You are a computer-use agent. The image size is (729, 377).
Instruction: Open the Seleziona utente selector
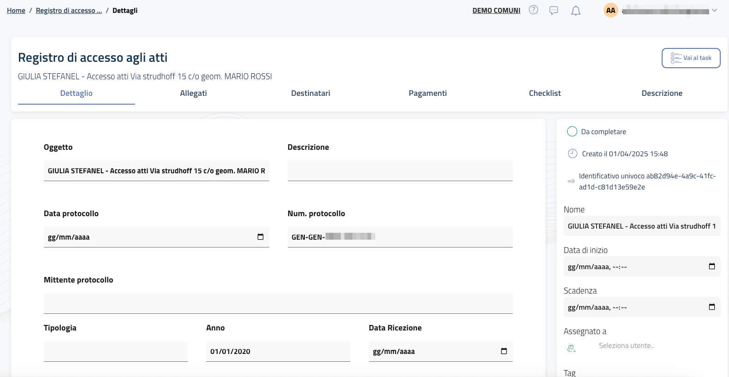click(x=626, y=346)
